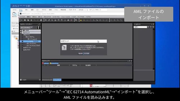Open the new_Controller_0 controller dropdown

tap(32, 27)
